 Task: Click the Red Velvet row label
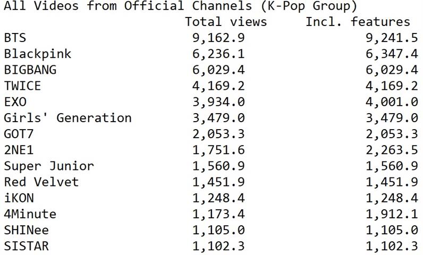[x=41, y=182]
